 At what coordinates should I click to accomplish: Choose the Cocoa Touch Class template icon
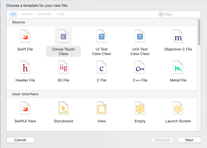(x=63, y=36)
